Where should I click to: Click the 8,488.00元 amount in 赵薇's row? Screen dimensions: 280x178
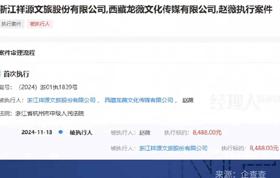pyautogui.click(x=207, y=133)
